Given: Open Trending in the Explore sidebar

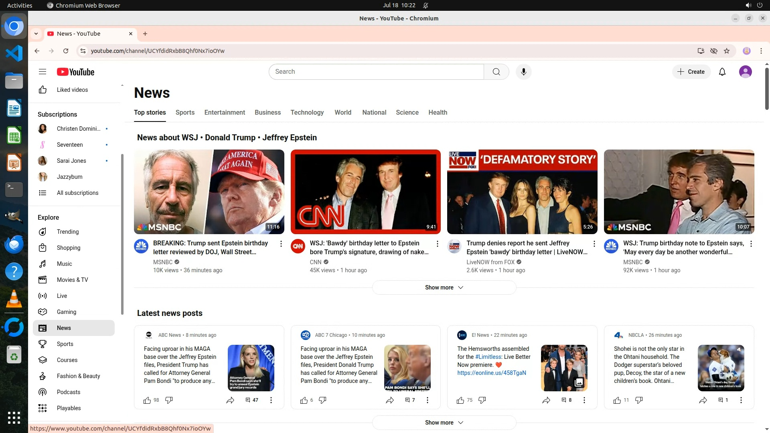Looking at the screenshot, I should tap(68, 232).
